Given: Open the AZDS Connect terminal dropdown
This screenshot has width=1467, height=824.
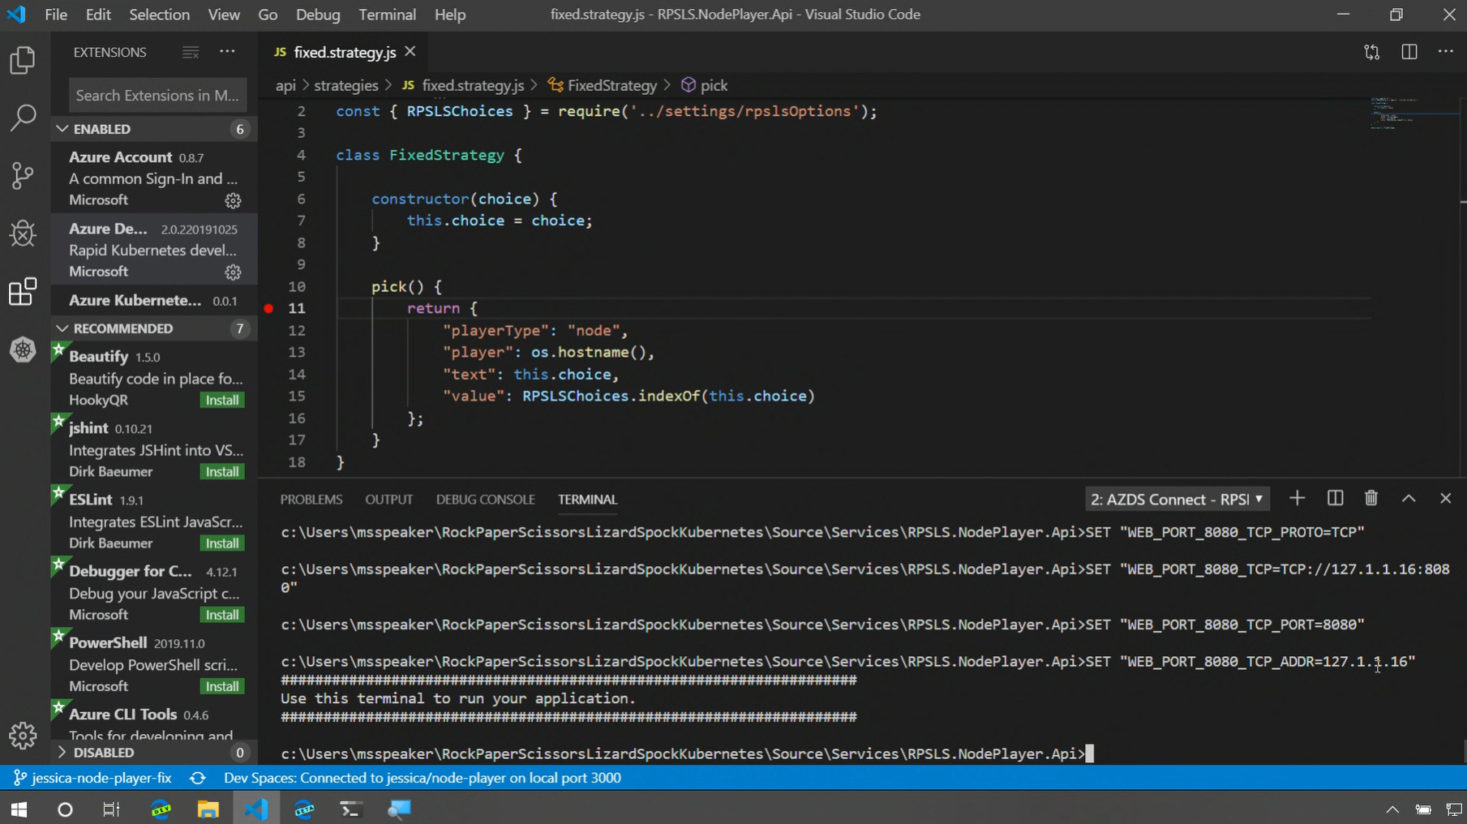Looking at the screenshot, I should click(1176, 499).
